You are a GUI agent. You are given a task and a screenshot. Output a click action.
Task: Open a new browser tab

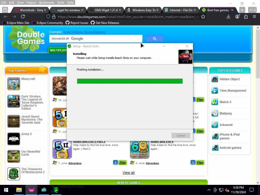tap(242, 10)
